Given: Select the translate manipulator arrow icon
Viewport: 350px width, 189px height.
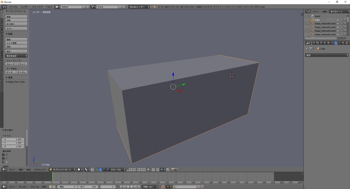Looking at the screenshot, I should tap(100, 170).
